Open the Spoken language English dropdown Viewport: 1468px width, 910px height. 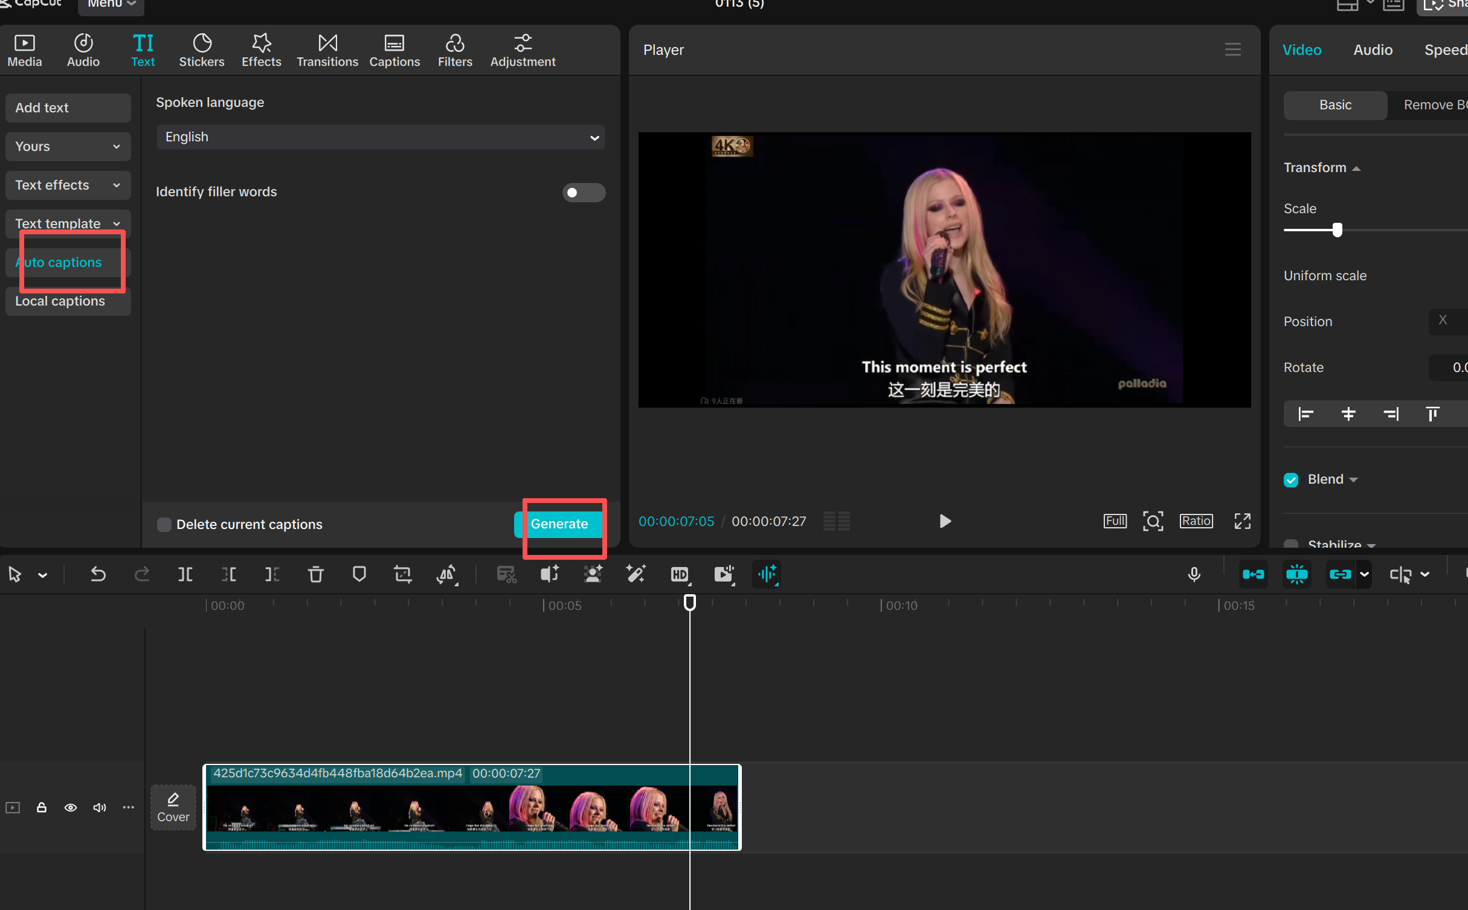click(x=381, y=137)
